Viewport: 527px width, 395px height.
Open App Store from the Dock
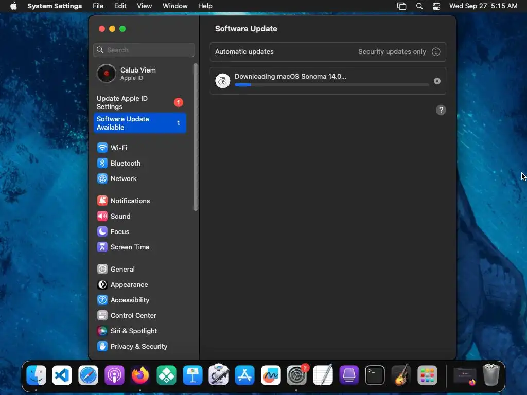coord(244,375)
